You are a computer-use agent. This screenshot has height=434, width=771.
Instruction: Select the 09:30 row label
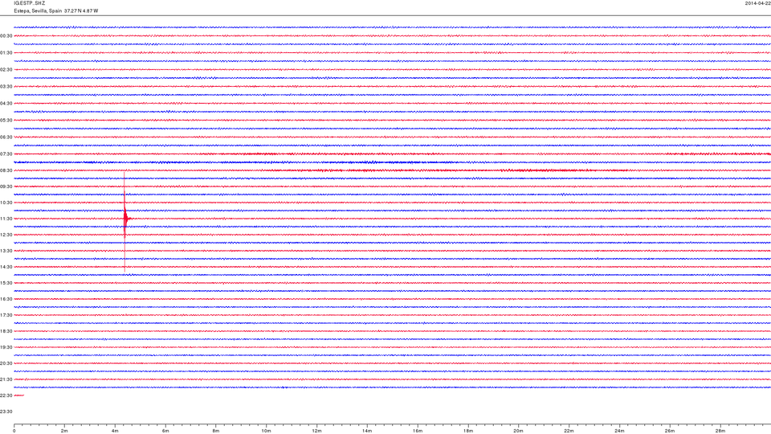click(6, 186)
